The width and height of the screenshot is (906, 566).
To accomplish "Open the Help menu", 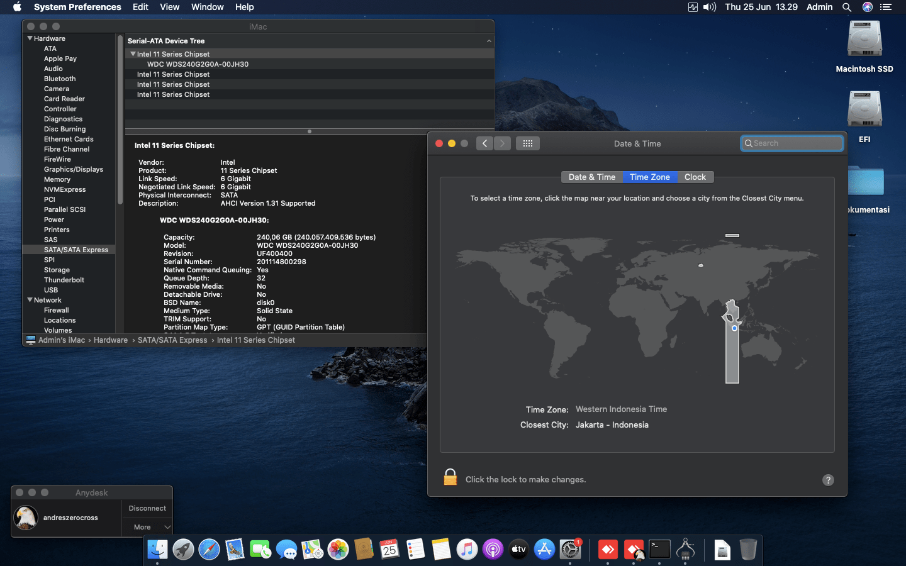I will pyautogui.click(x=244, y=7).
